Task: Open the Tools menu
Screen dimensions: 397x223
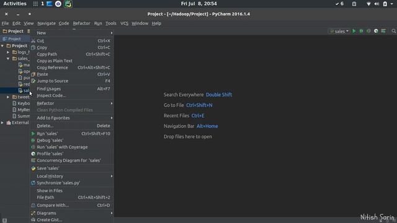Action: 111,24
